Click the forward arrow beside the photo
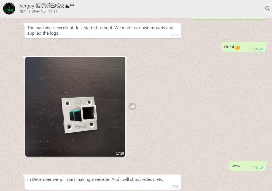The width and height of the screenshot is (272, 191). pos(132,107)
